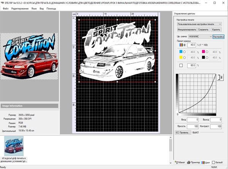Viewport: 228px width, 169px height.
Task: Open the Вид menu
Action: [x=41, y=9]
